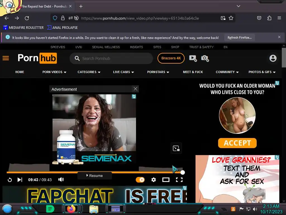Open the INSIGHTS top link

[136, 47]
